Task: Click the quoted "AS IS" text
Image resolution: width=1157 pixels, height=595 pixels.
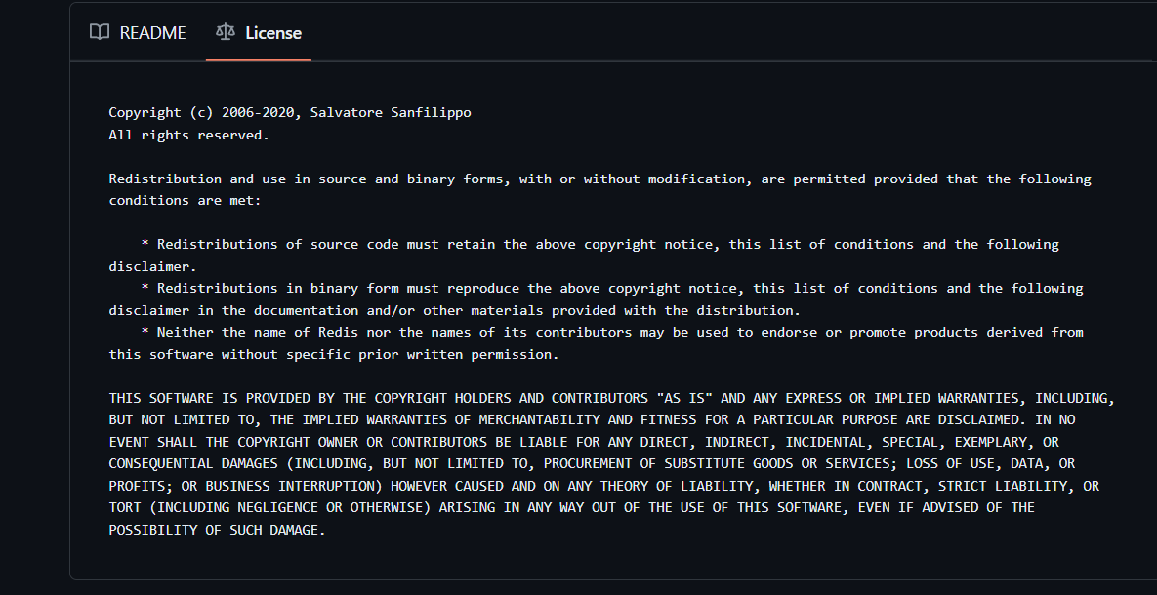Action: [x=684, y=398]
